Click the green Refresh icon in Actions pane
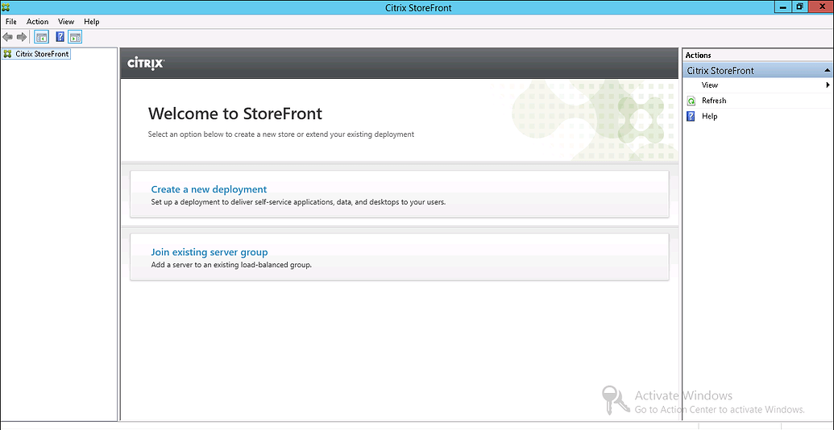The image size is (834, 430). click(691, 101)
